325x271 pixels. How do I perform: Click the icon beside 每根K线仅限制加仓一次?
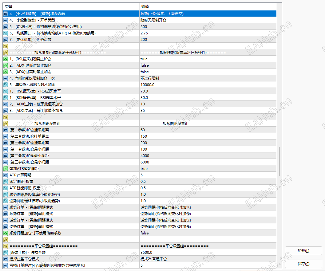tap(6, 78)
